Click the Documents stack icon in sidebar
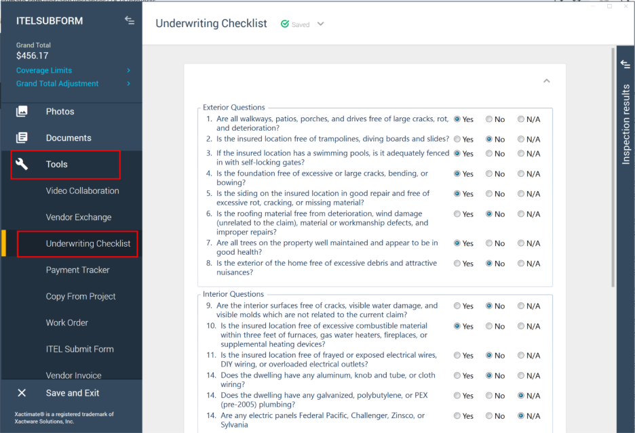This screenshot has width=635, height=433. pos(22,138)
